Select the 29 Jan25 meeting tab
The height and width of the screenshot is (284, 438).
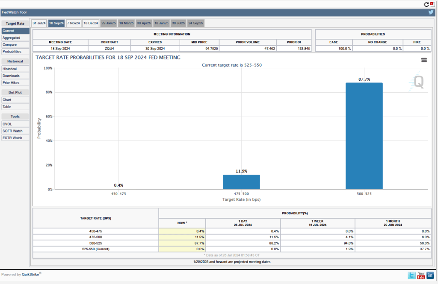point(109,23)
